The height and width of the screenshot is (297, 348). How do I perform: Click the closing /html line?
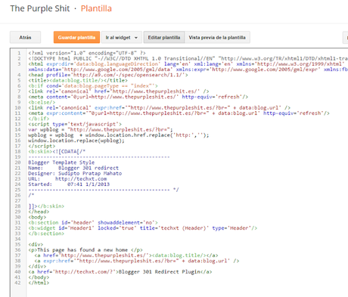tap(39, 283)
